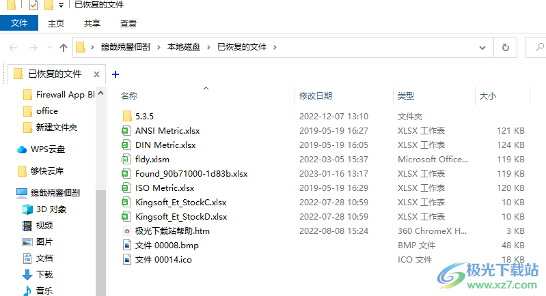Sort by the 大小 column header
The width and height of the screenshot is (546, 296).
pos(487,96)
